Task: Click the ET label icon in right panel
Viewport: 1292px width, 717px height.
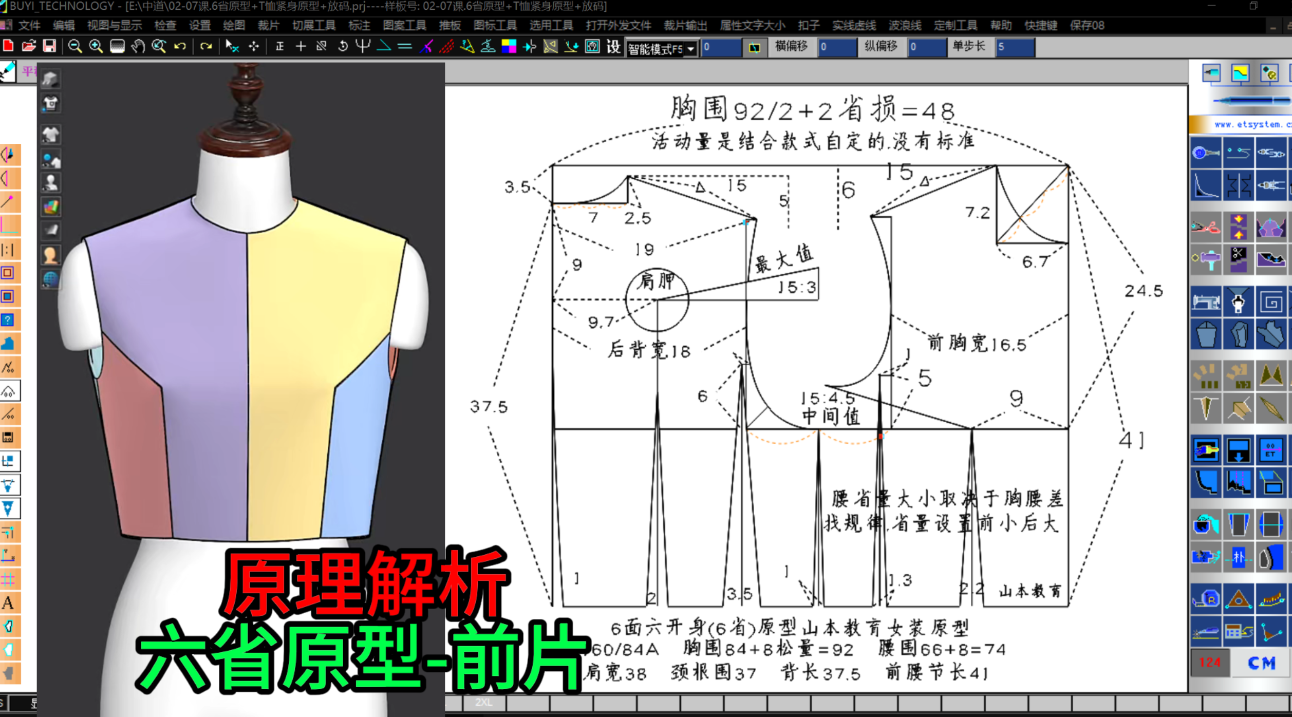Action: pyautogui.click(x=1271, y=450)
